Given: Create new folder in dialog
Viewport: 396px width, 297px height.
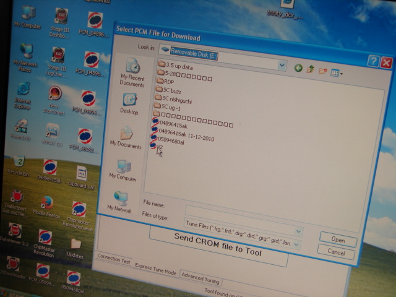Looking at the screenshot, I should coord(322,71).
